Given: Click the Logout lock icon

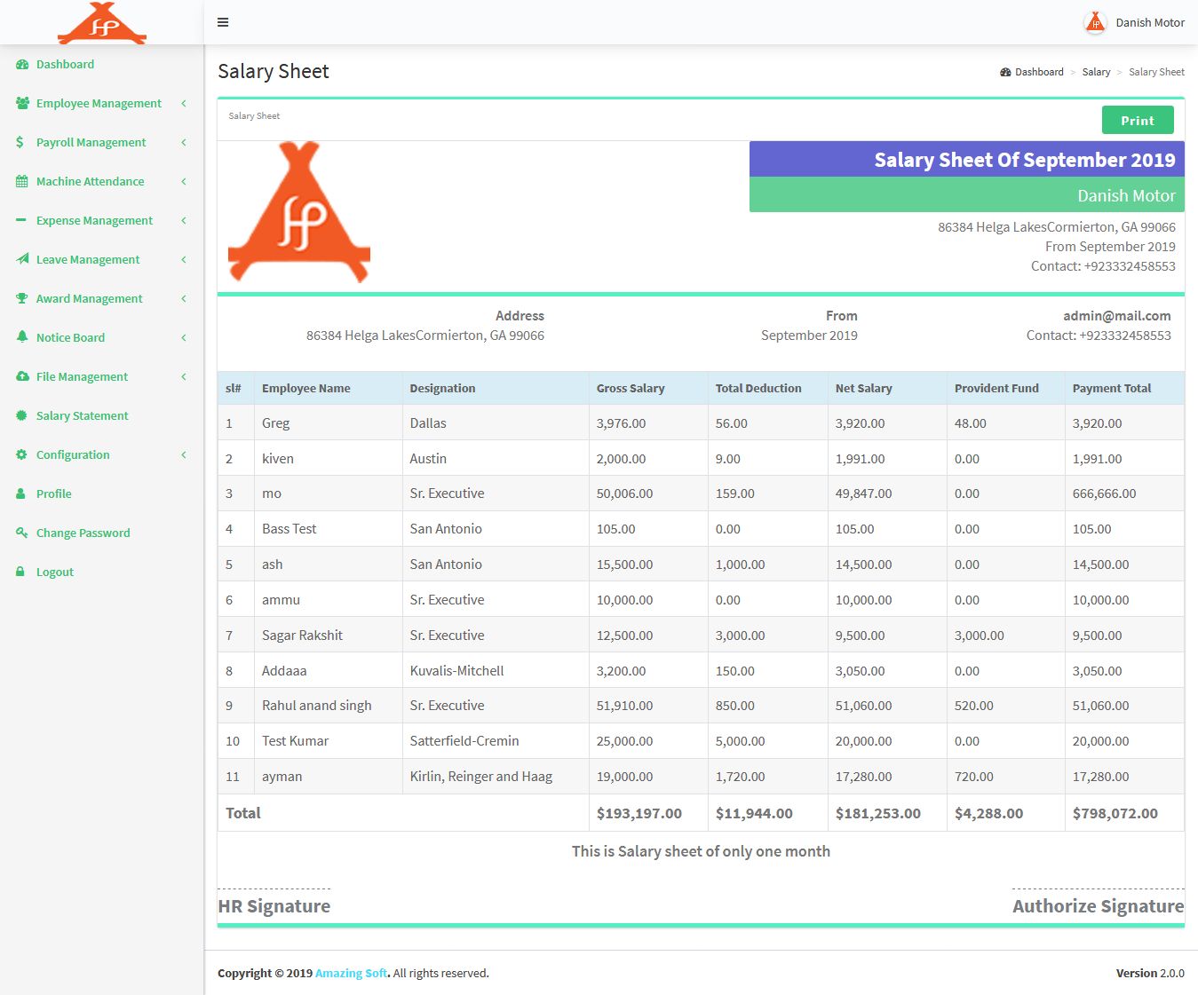Looking at the screenshot, I should click(20, 572).
